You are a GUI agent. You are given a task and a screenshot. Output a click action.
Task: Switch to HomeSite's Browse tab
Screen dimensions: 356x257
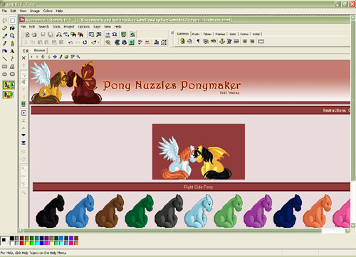click(39, 50)
